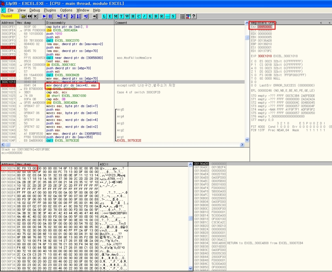Click the disassembly pane scroll-up arrow
This screenshot has height=272, width=332.
tap(247, 23)
